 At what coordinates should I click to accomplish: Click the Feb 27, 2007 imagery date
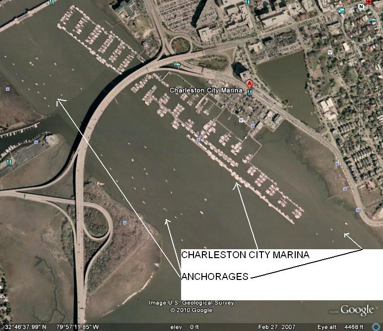click(x=276, y=327)
